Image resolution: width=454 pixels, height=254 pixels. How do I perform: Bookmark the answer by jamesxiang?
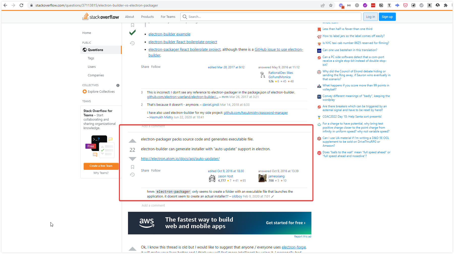133,167
